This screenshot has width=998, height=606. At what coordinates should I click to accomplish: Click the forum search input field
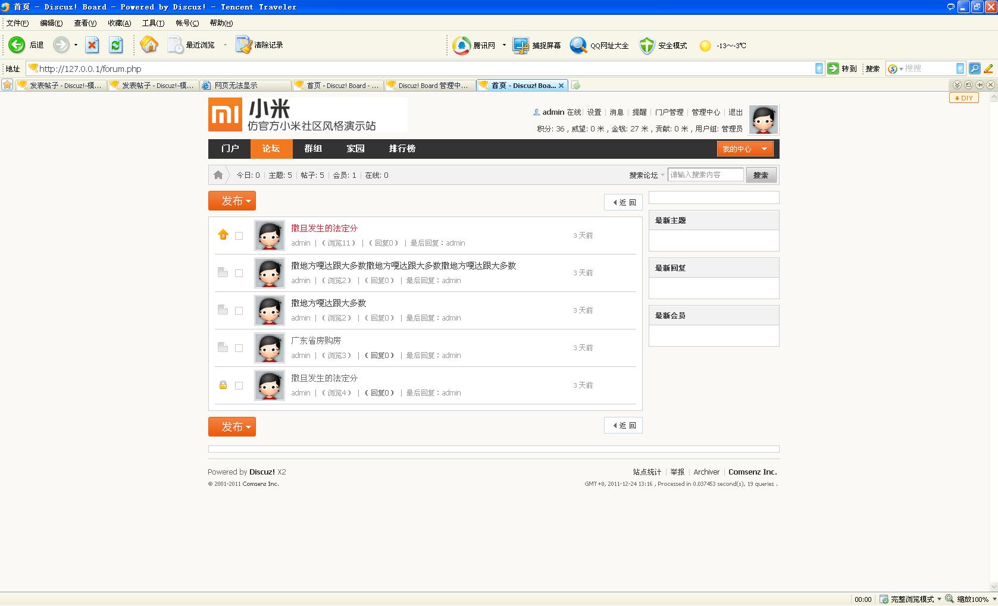tap(705, 175)
